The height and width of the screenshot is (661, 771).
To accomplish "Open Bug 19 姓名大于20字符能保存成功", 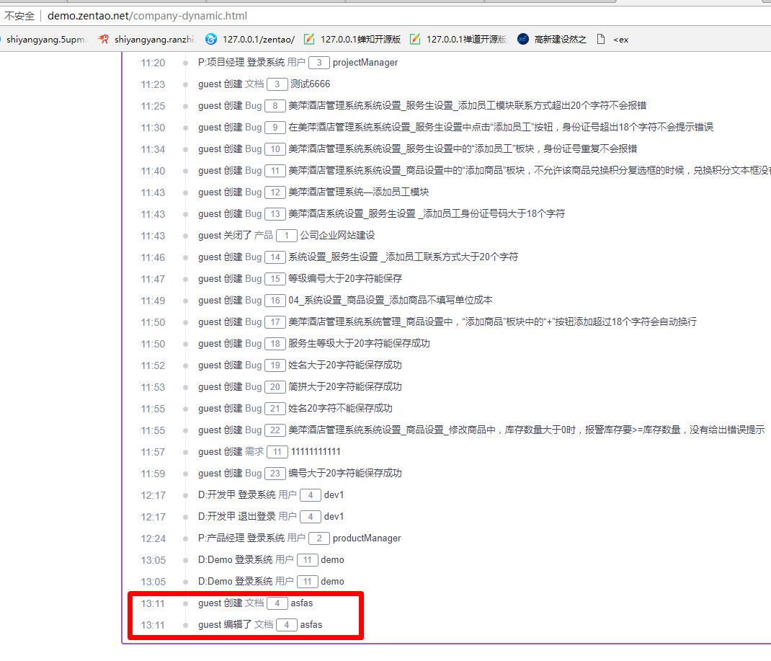I will pos(344,365).
